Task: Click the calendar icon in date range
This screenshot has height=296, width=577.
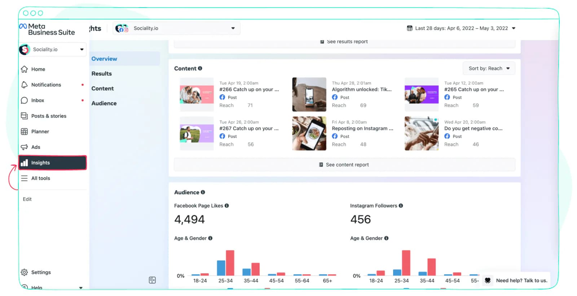Action: [x=409, y=28]
